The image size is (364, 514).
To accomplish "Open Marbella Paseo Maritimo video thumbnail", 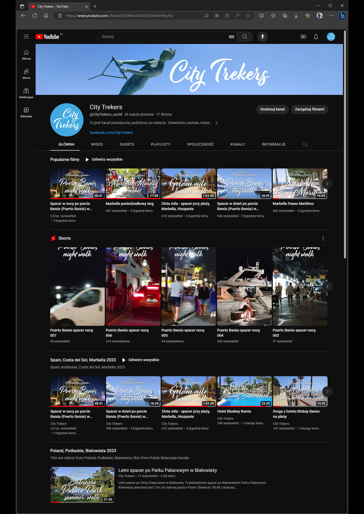I will coord(300,184).
